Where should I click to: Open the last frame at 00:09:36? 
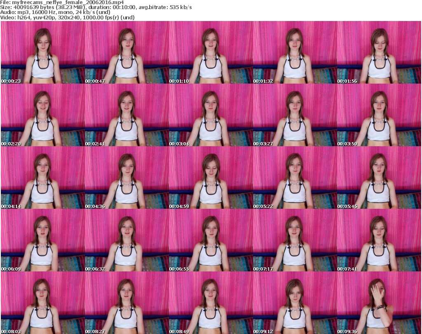click(379, 303)
